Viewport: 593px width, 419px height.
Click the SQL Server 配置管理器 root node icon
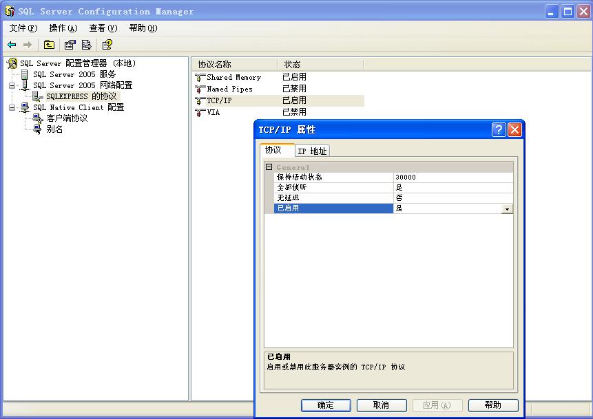click(12, 63)
